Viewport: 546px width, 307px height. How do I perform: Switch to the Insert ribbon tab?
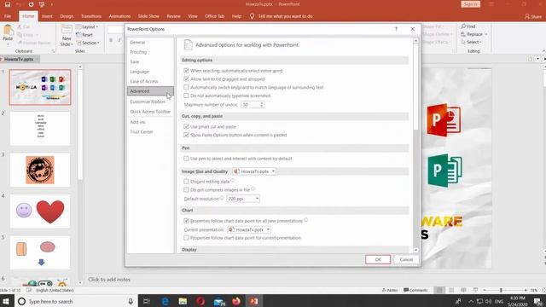coord(47,16)
